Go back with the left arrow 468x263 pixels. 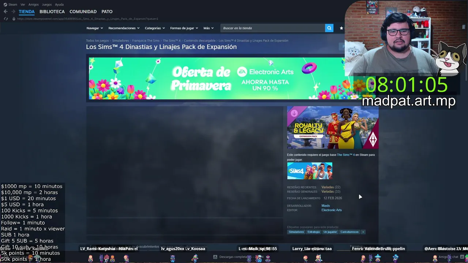pyautogui.click(x=5, y=12)
